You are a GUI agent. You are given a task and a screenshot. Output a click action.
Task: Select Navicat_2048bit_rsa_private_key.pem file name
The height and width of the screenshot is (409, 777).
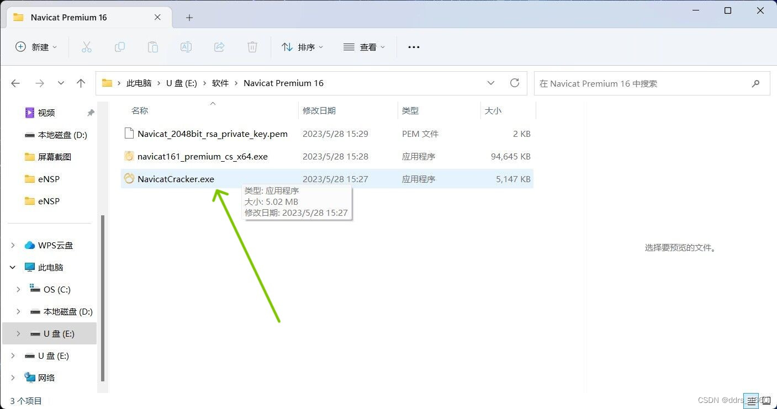pyautogui.click(x=213, y=134)
